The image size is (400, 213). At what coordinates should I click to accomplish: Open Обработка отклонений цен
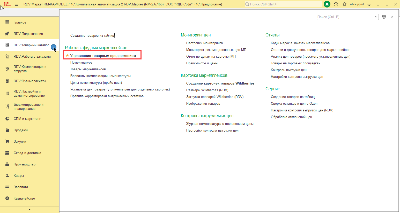[291, 117]
